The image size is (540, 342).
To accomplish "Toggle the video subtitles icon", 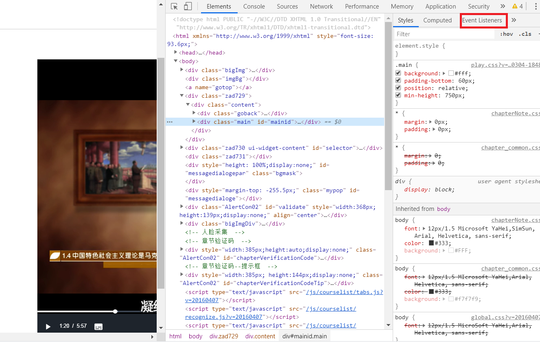I will (x=98, y=327).
